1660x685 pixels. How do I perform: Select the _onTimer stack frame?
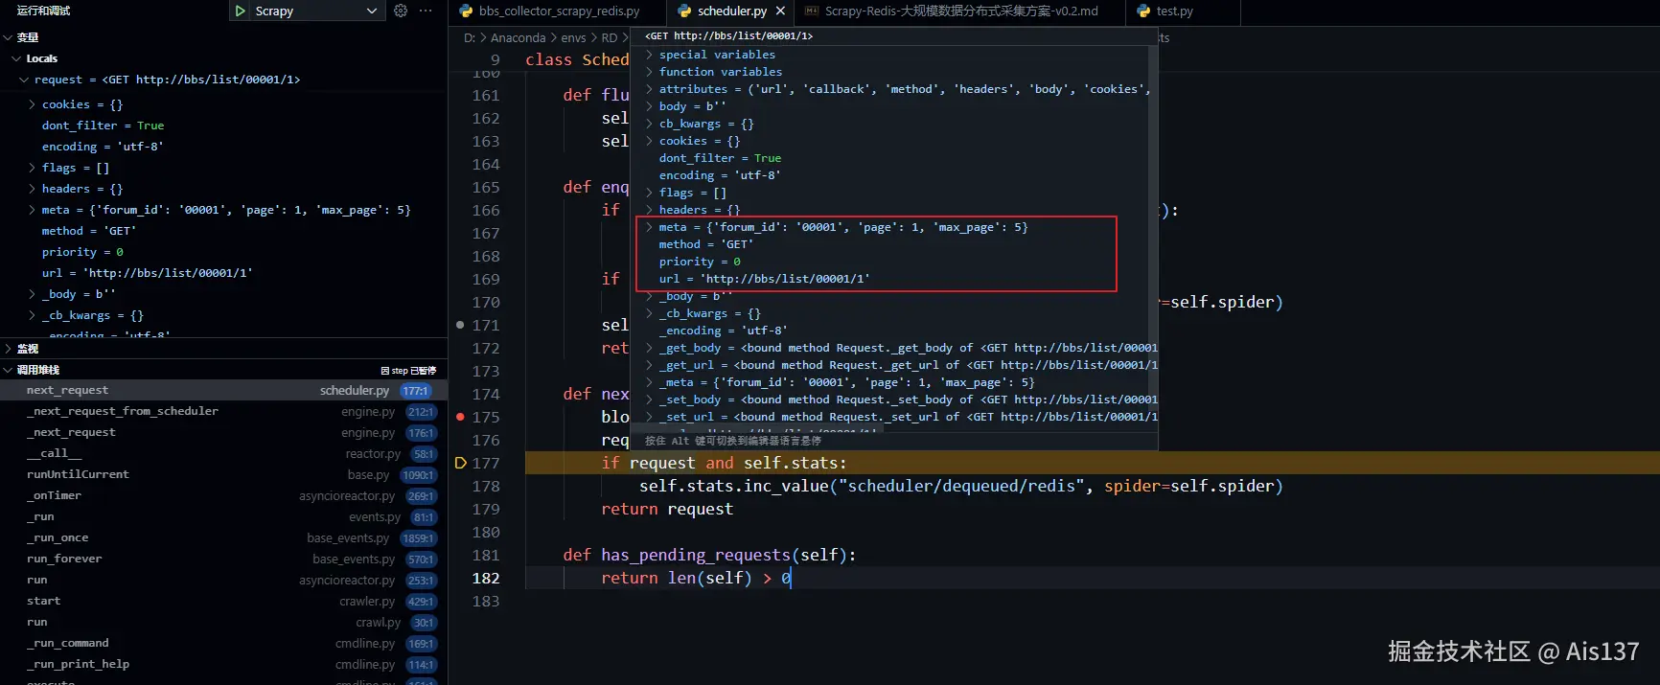[x=223, y=496]
